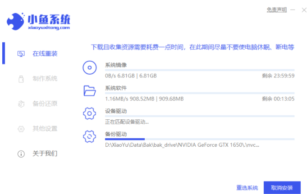307x194 pixels.
Task: Switch to the 制作系统 sidebar tab
Action: (x=45, y=79)
